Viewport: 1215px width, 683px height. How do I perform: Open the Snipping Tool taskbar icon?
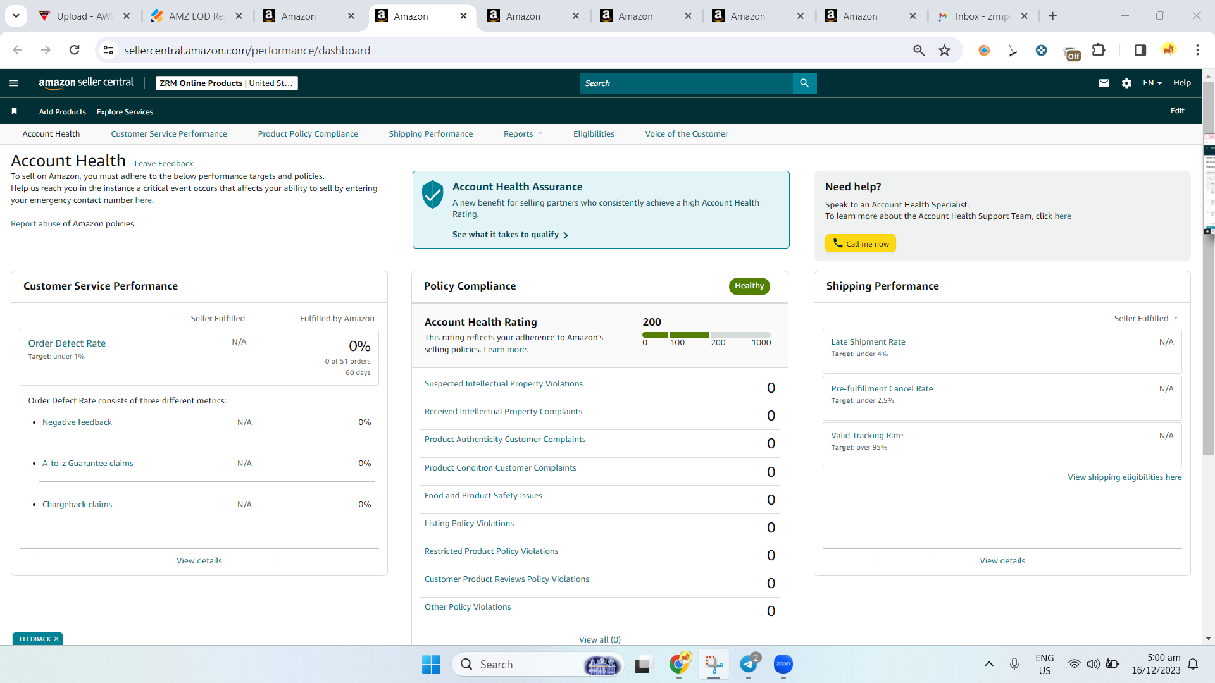714,664
